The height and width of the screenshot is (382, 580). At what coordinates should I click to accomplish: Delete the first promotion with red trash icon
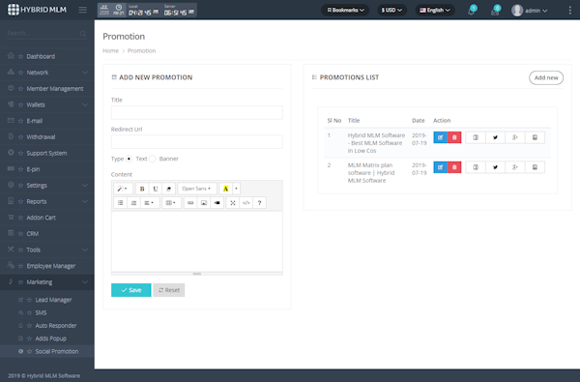point(454,137)
